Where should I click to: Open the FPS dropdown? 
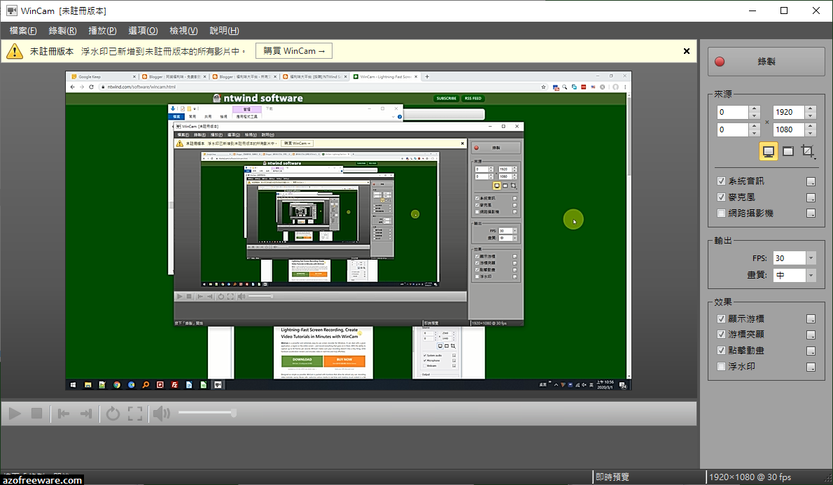click(x=811, y=258)
